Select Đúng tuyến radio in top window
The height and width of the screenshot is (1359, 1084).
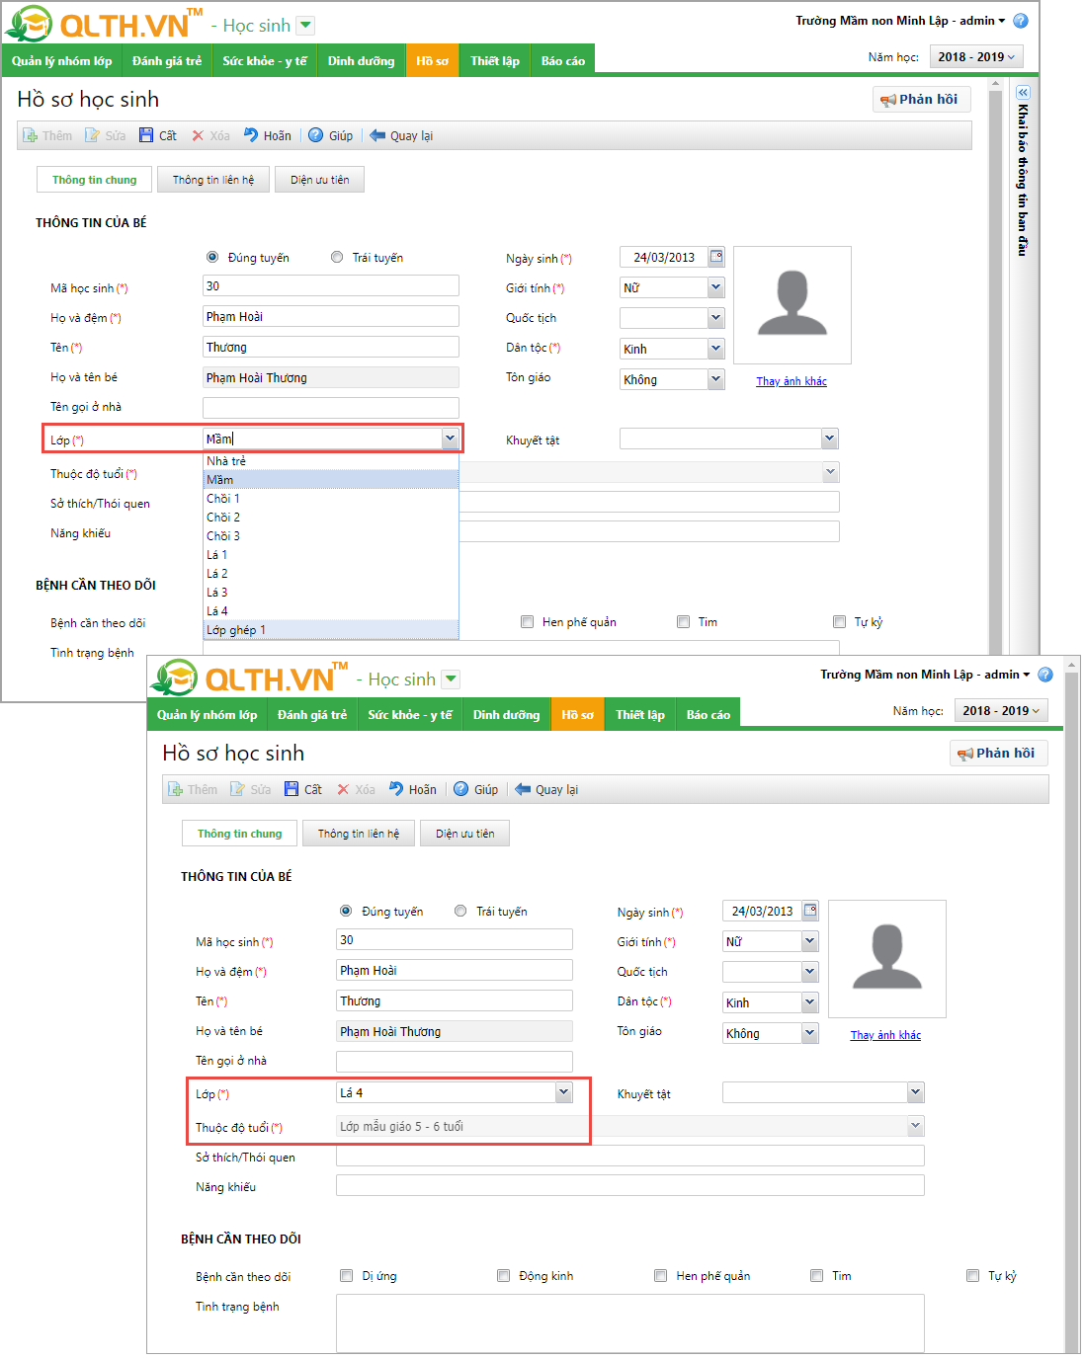click(x=212, y=257)
